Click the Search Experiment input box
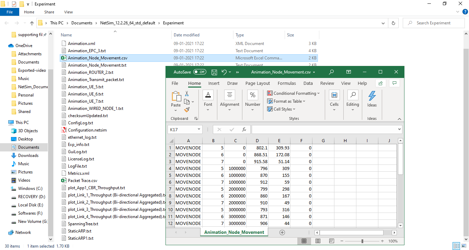 point(434,23)
